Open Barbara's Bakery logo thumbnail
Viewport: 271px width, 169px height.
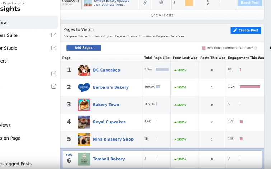tap(84, 87)
